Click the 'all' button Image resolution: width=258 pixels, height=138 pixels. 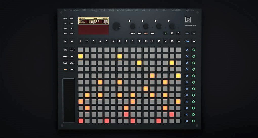point(65,41)
